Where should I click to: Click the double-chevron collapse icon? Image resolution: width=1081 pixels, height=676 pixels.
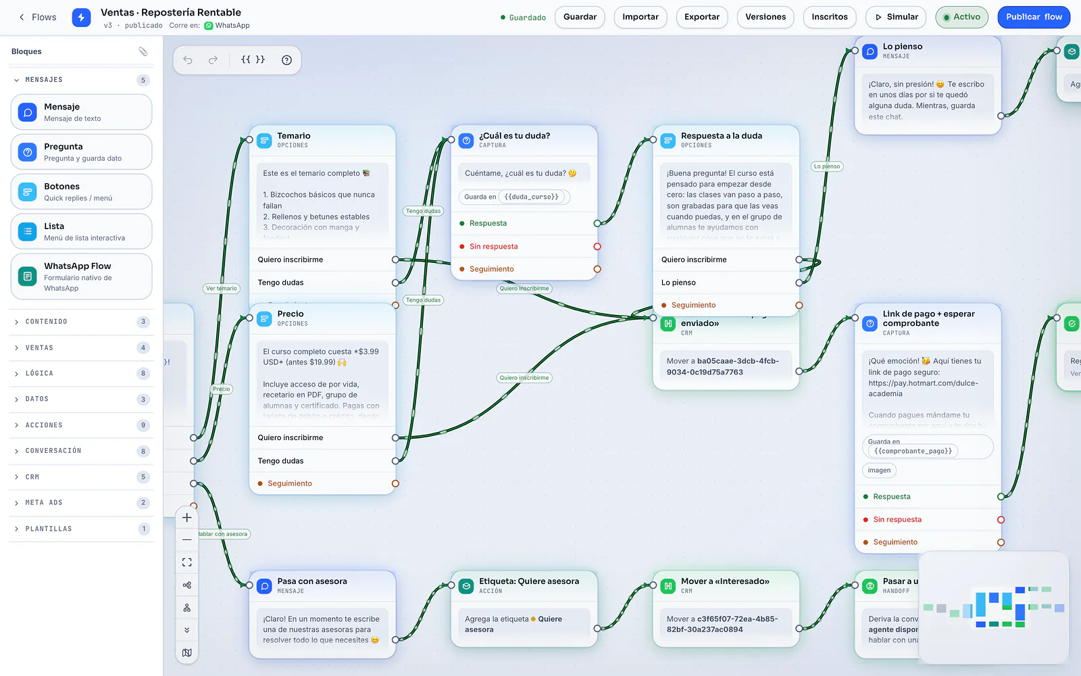(x=187, y=630)
